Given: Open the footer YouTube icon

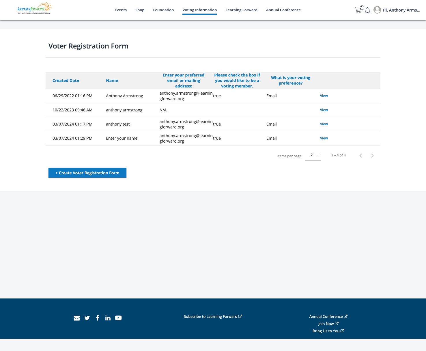Looking at the screenshot, I should [118, 318].
